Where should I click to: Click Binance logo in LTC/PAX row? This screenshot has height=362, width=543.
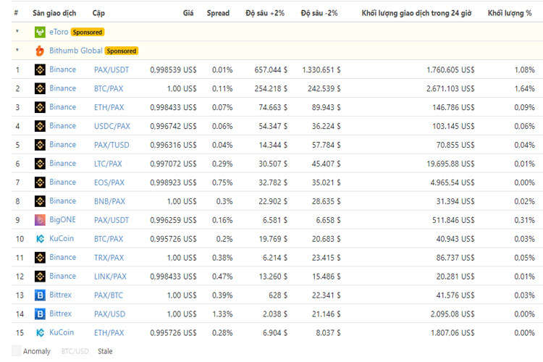tap(40, 163)
